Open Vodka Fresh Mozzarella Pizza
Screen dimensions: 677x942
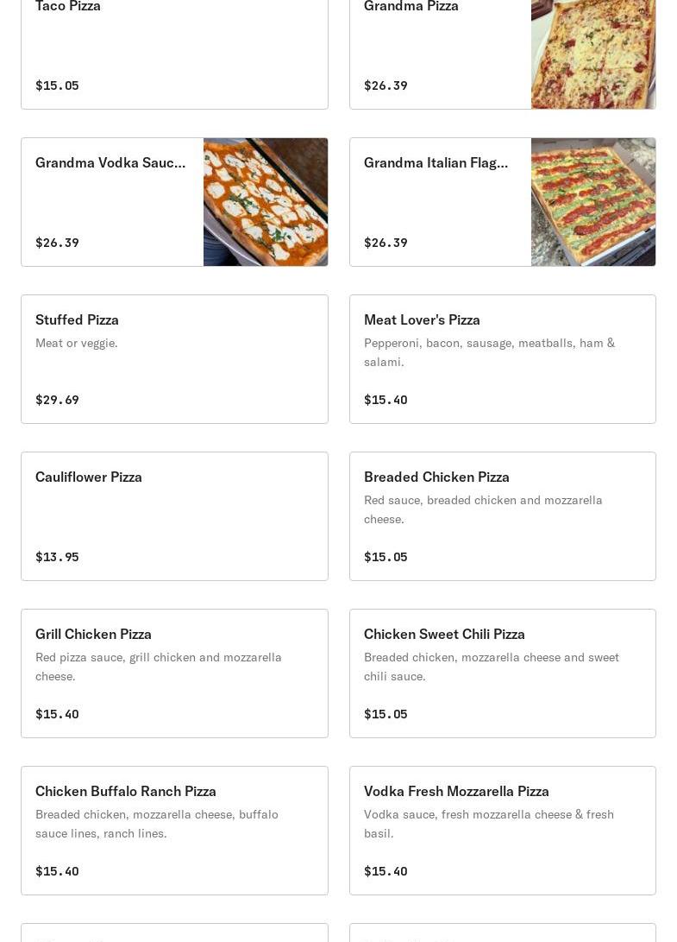[x=503, y=831]
